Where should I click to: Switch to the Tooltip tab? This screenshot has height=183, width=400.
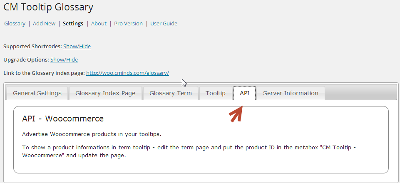tap(216, 93)
